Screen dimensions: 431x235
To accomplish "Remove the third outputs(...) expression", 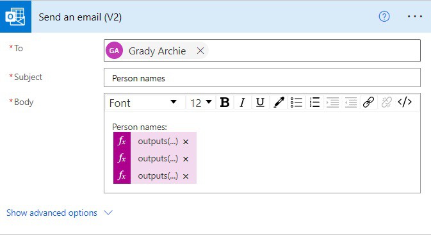I will tap(186, 177).
